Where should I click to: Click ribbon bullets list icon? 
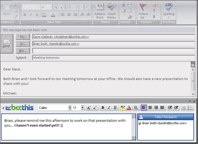tap(69, 7)
